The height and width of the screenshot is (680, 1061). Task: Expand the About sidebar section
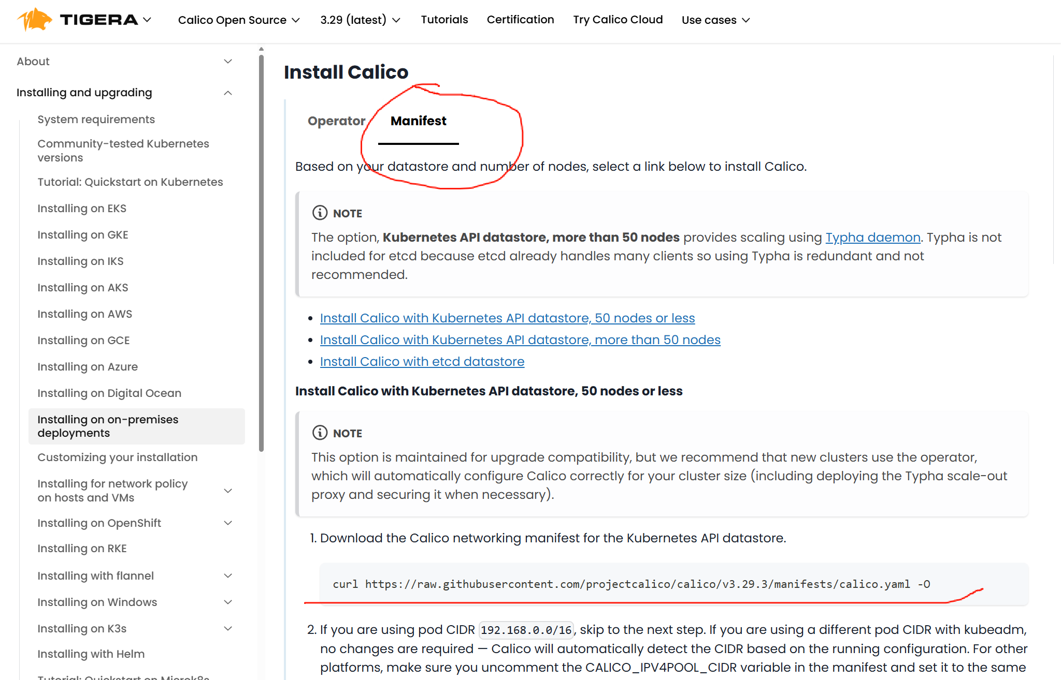(227, 62)
